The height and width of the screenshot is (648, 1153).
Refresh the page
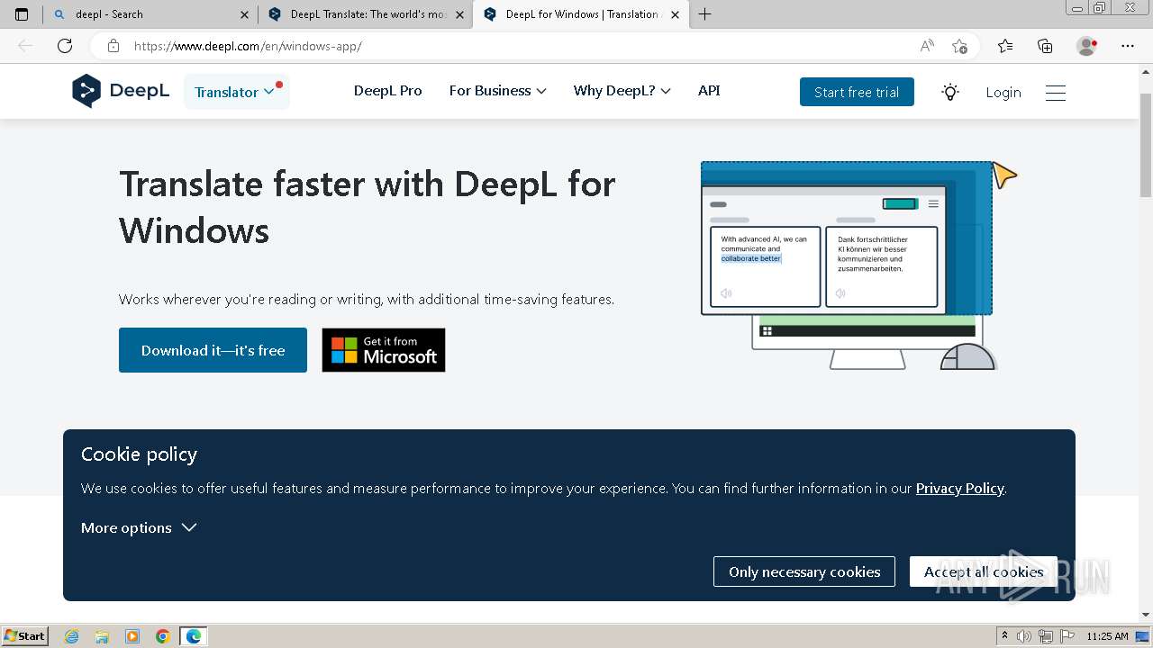65,46
